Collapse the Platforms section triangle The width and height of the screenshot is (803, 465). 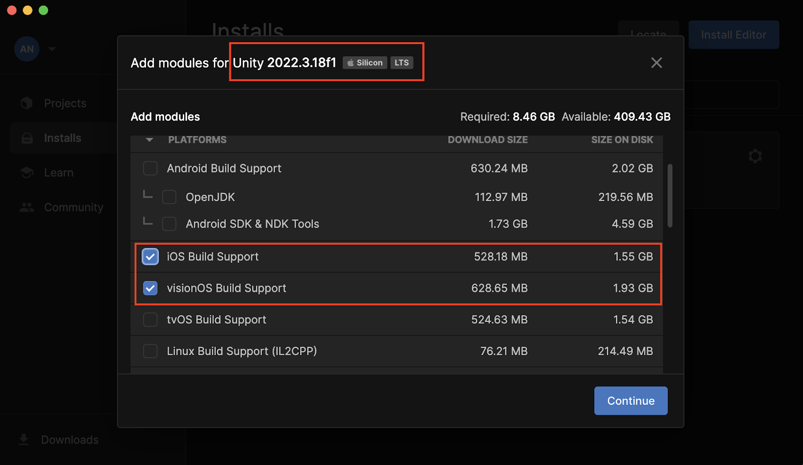pos(150,140)
